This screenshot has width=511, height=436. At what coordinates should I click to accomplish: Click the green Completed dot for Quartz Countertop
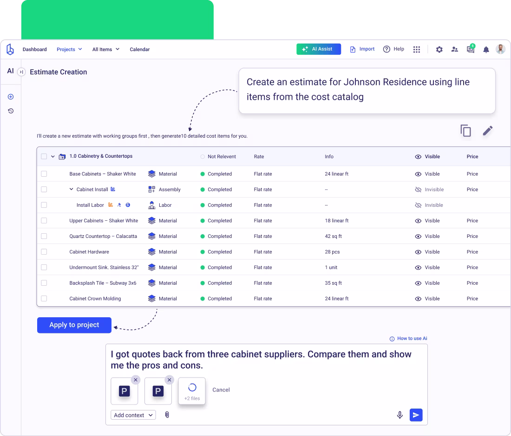click(x=203, y=236)
